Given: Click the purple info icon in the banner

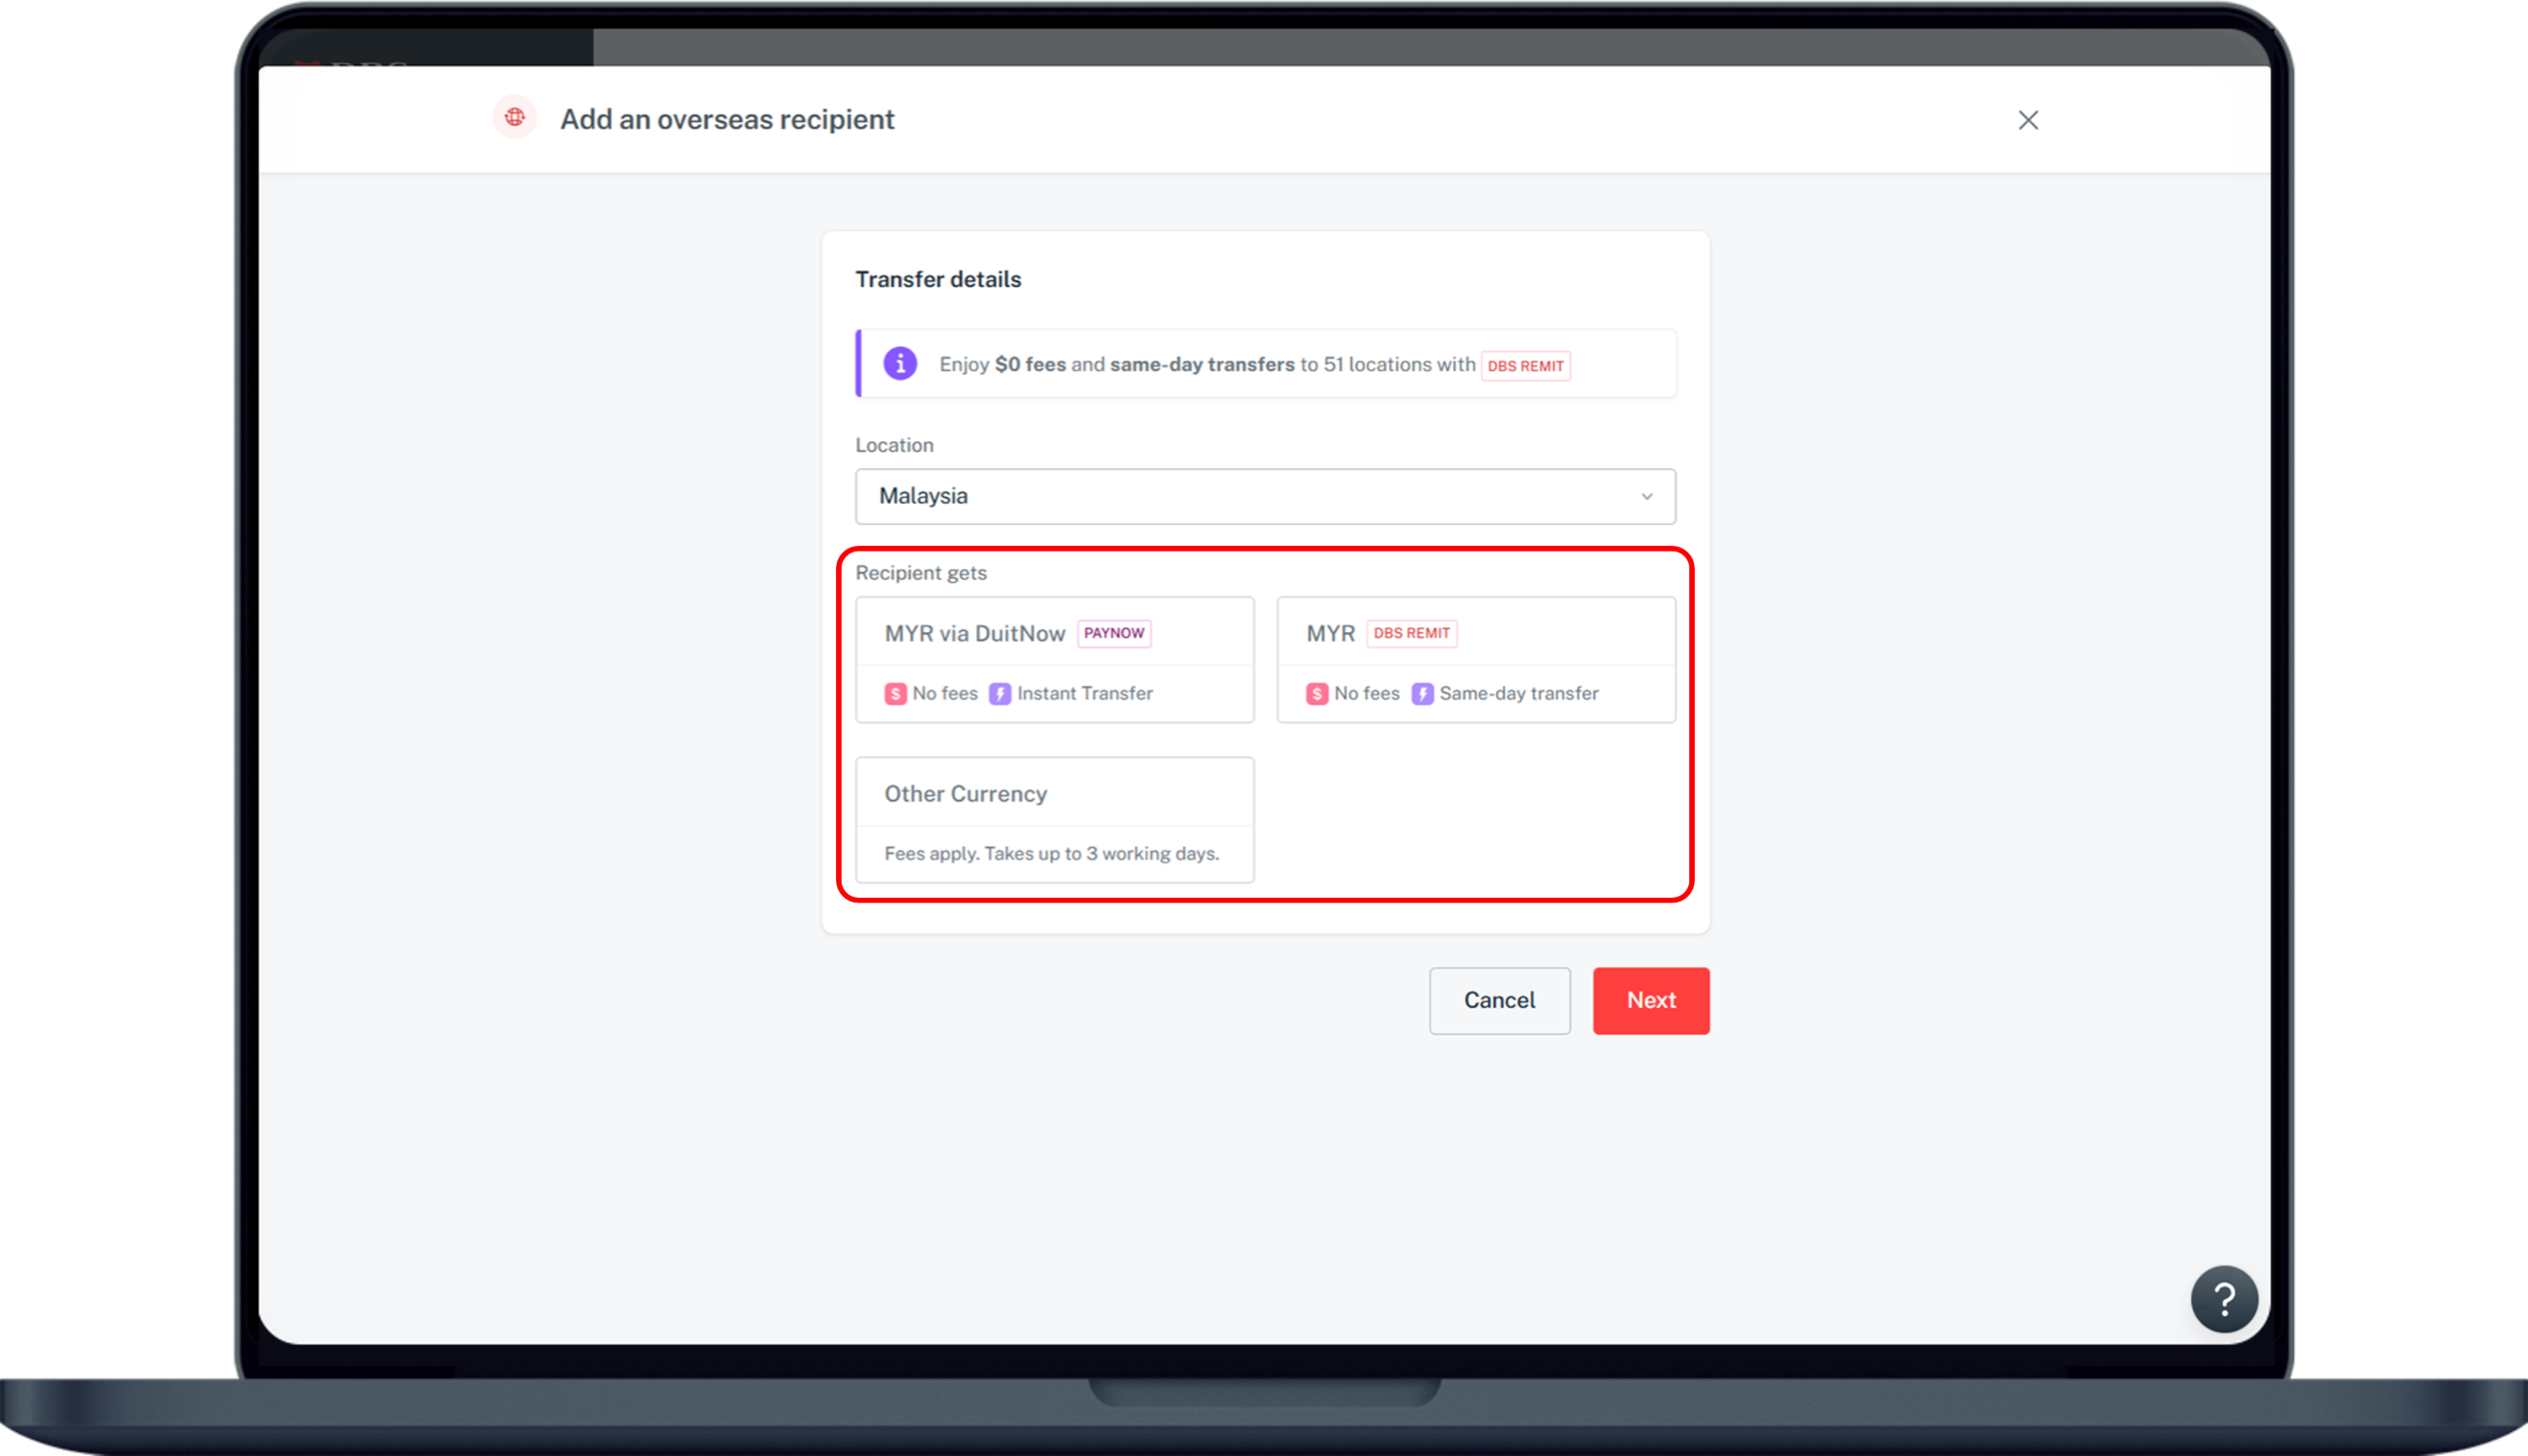Looking at the screenshot, I should 898,363.
